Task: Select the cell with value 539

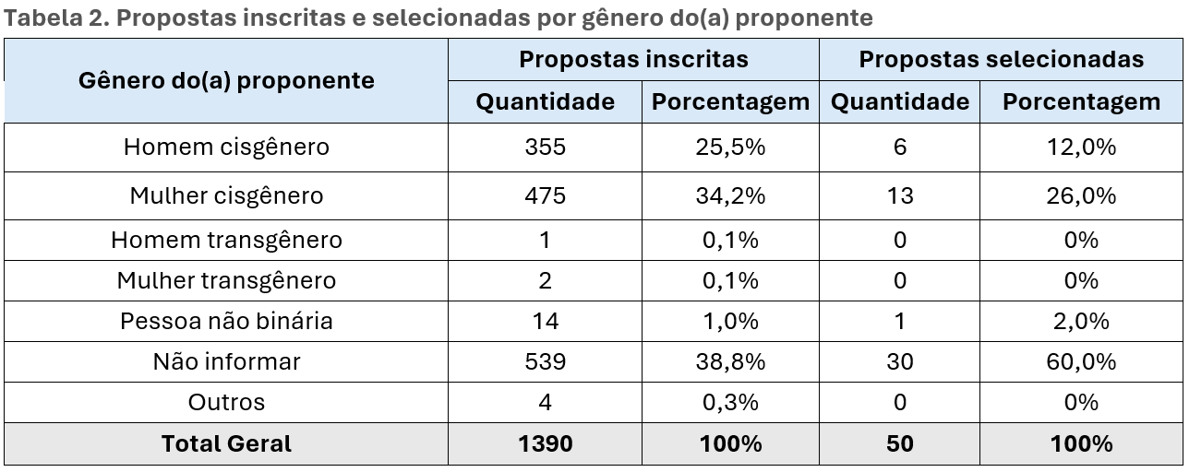Action: pyautogui.click(x=545, y=362)
